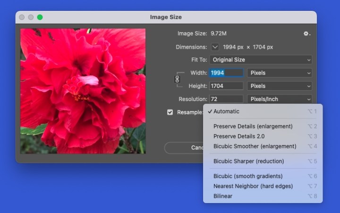Open the Dimensions unit dropdown arrow
This screenshot has height=213, width=340.
click(x=215, y=47)
